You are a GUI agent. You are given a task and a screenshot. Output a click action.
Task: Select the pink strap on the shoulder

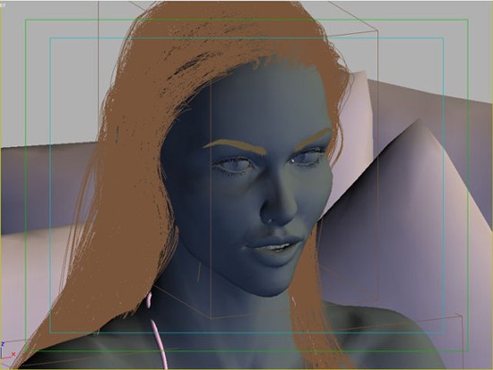tap(156, 336)
